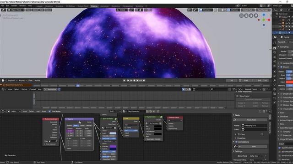Toggle From Instancer on Texture Coordinate node
This screenshot has height=164, width=293.
click(x=45, y=144)
